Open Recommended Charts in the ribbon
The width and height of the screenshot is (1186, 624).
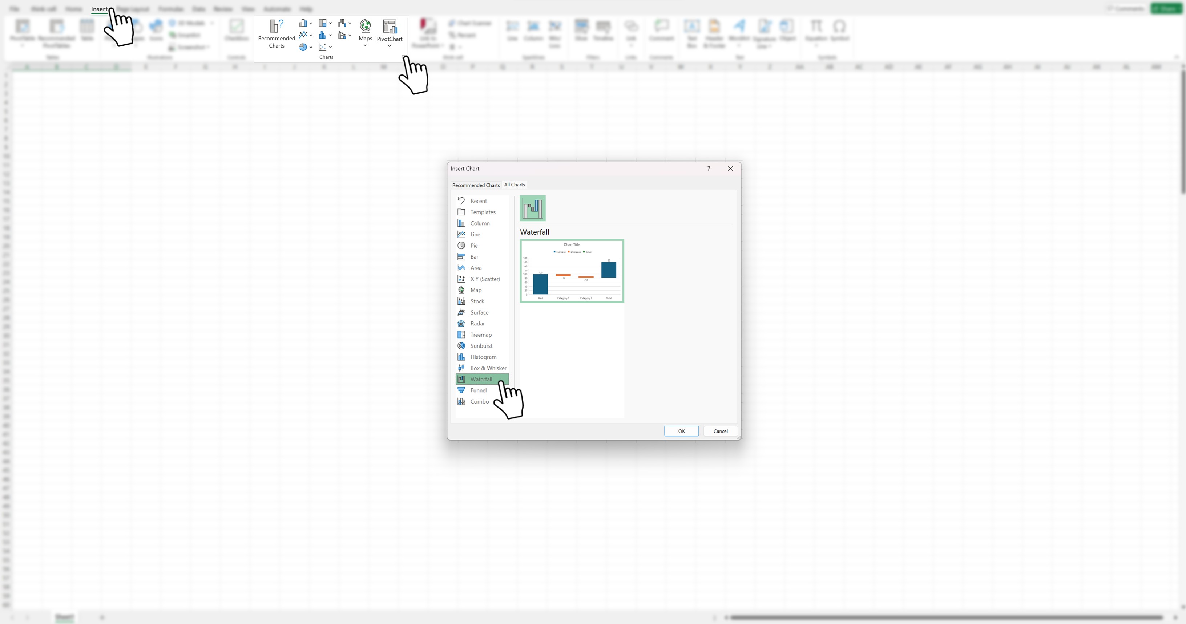(x=276, y=33)
